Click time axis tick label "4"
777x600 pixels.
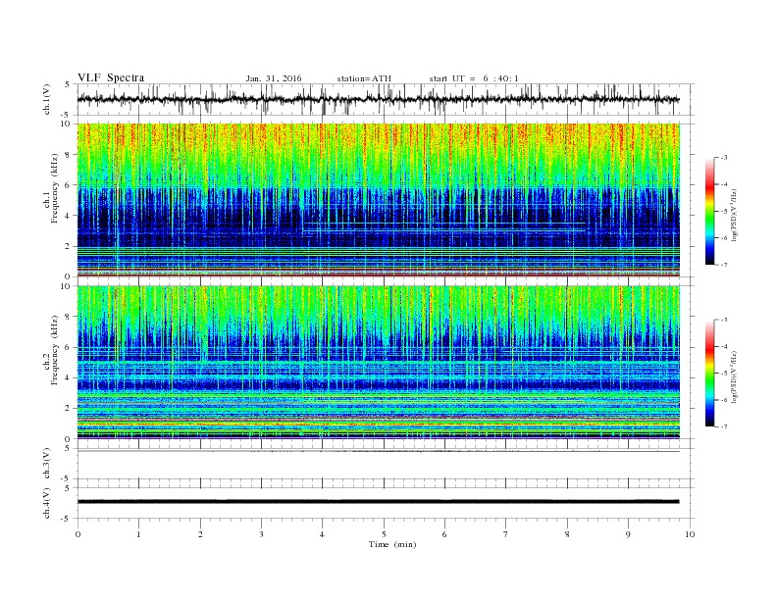tap(323, 534)
